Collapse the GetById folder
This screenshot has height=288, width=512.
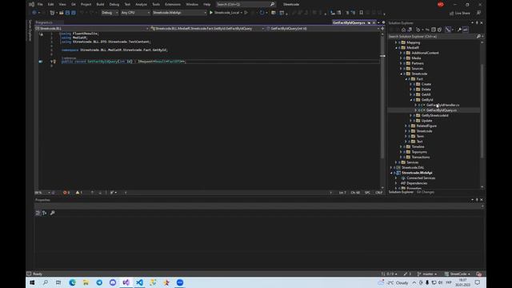click(x=411, y=100)
